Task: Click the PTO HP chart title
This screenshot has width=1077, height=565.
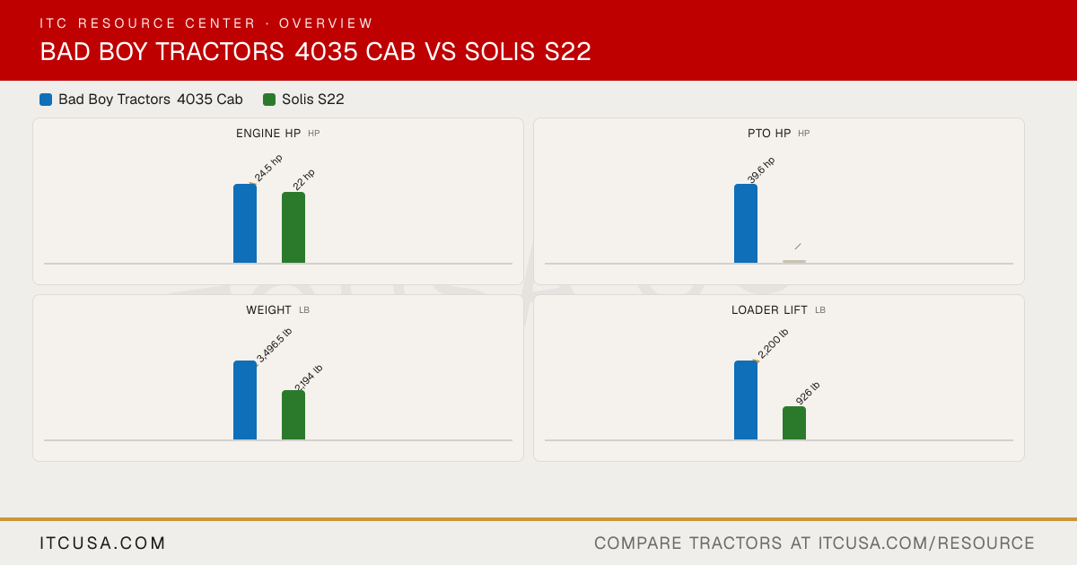Action: 769,134
